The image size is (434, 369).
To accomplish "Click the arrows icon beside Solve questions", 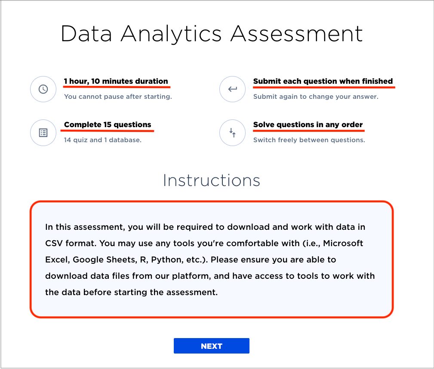I will (232, 133).
